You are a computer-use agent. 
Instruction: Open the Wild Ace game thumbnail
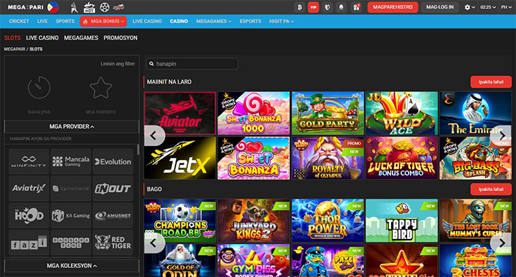tap(402, 114)
